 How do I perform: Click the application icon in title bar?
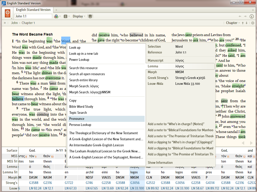click(4, 3)
